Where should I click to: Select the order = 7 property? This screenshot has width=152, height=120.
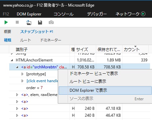(x=34, y=88)
